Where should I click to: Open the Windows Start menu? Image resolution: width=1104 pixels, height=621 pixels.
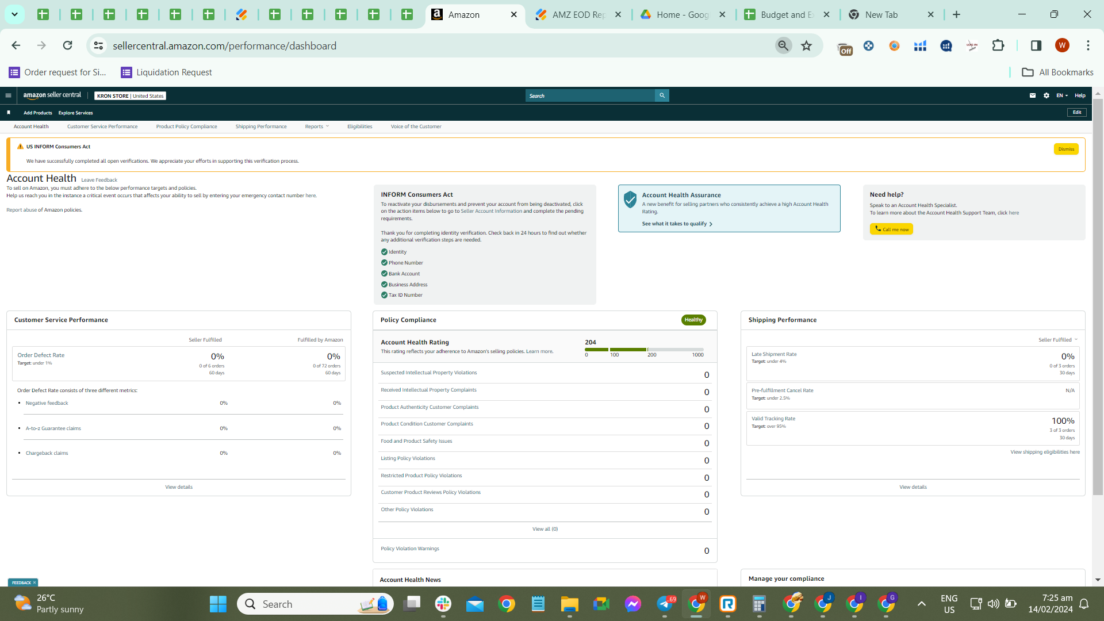(218, 604)
